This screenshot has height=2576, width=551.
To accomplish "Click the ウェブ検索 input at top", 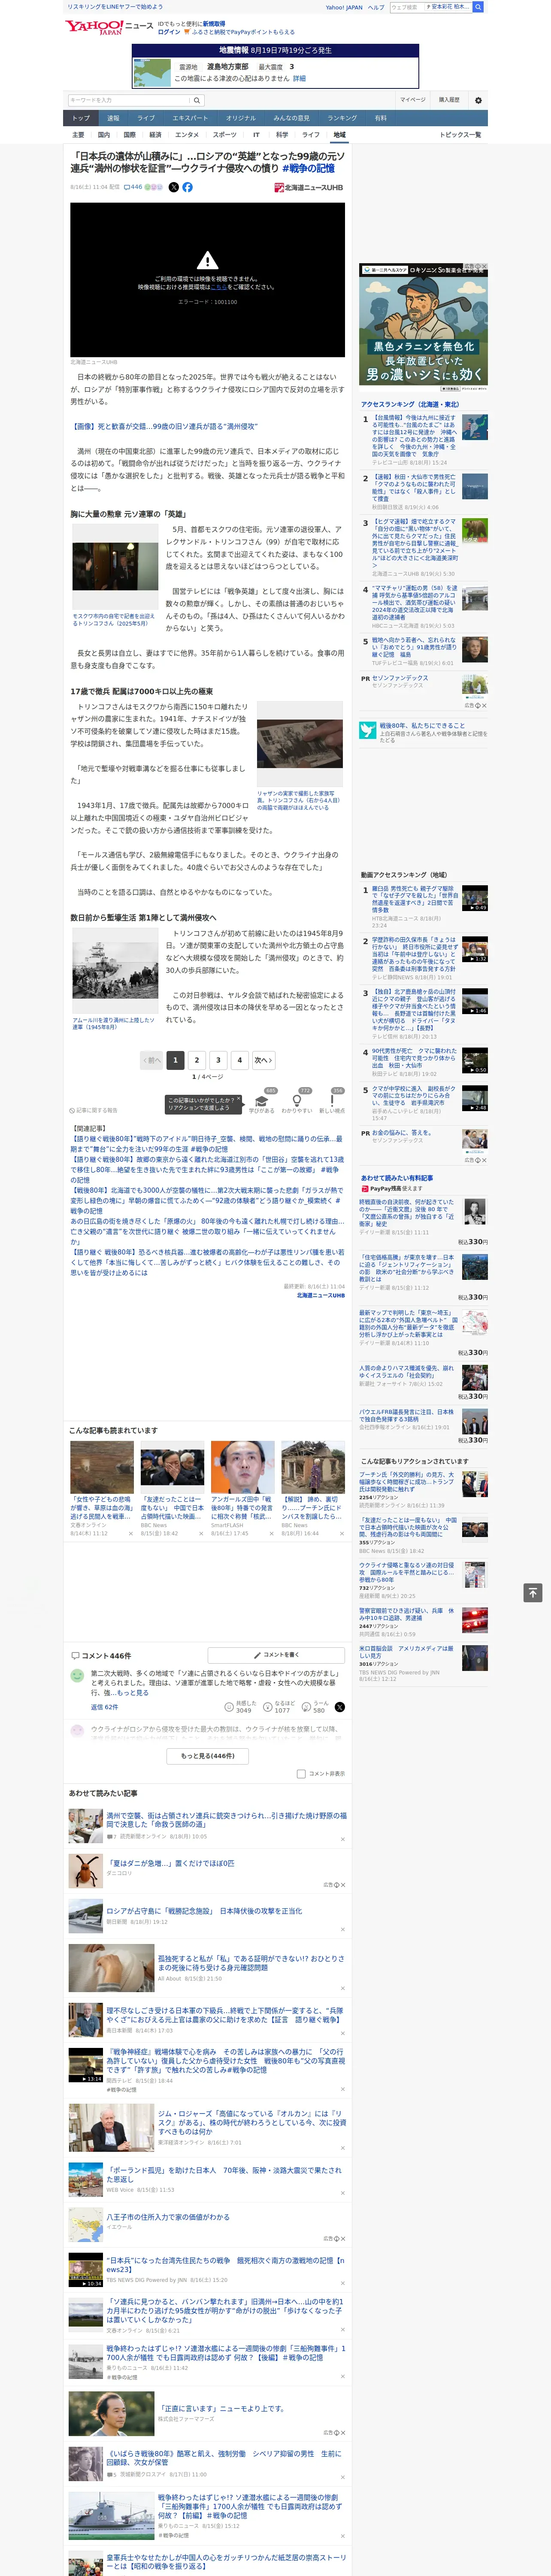I will point(406,7).
